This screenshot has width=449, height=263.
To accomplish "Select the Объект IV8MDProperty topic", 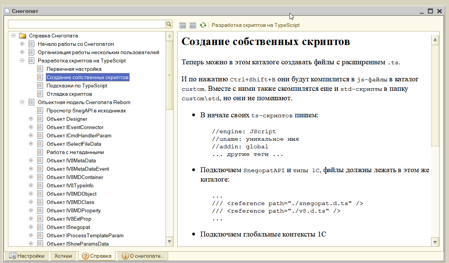I will [x=74, y=210].
